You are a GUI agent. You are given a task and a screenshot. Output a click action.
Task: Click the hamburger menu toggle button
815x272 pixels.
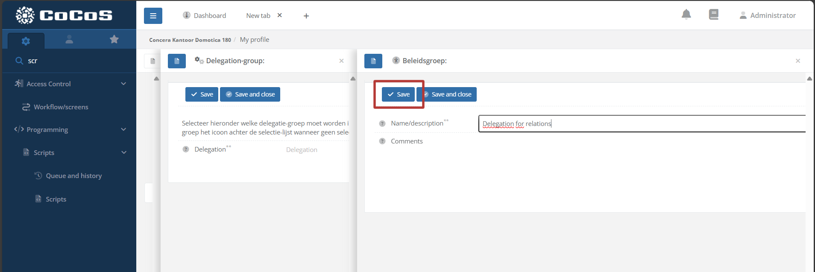153,16
